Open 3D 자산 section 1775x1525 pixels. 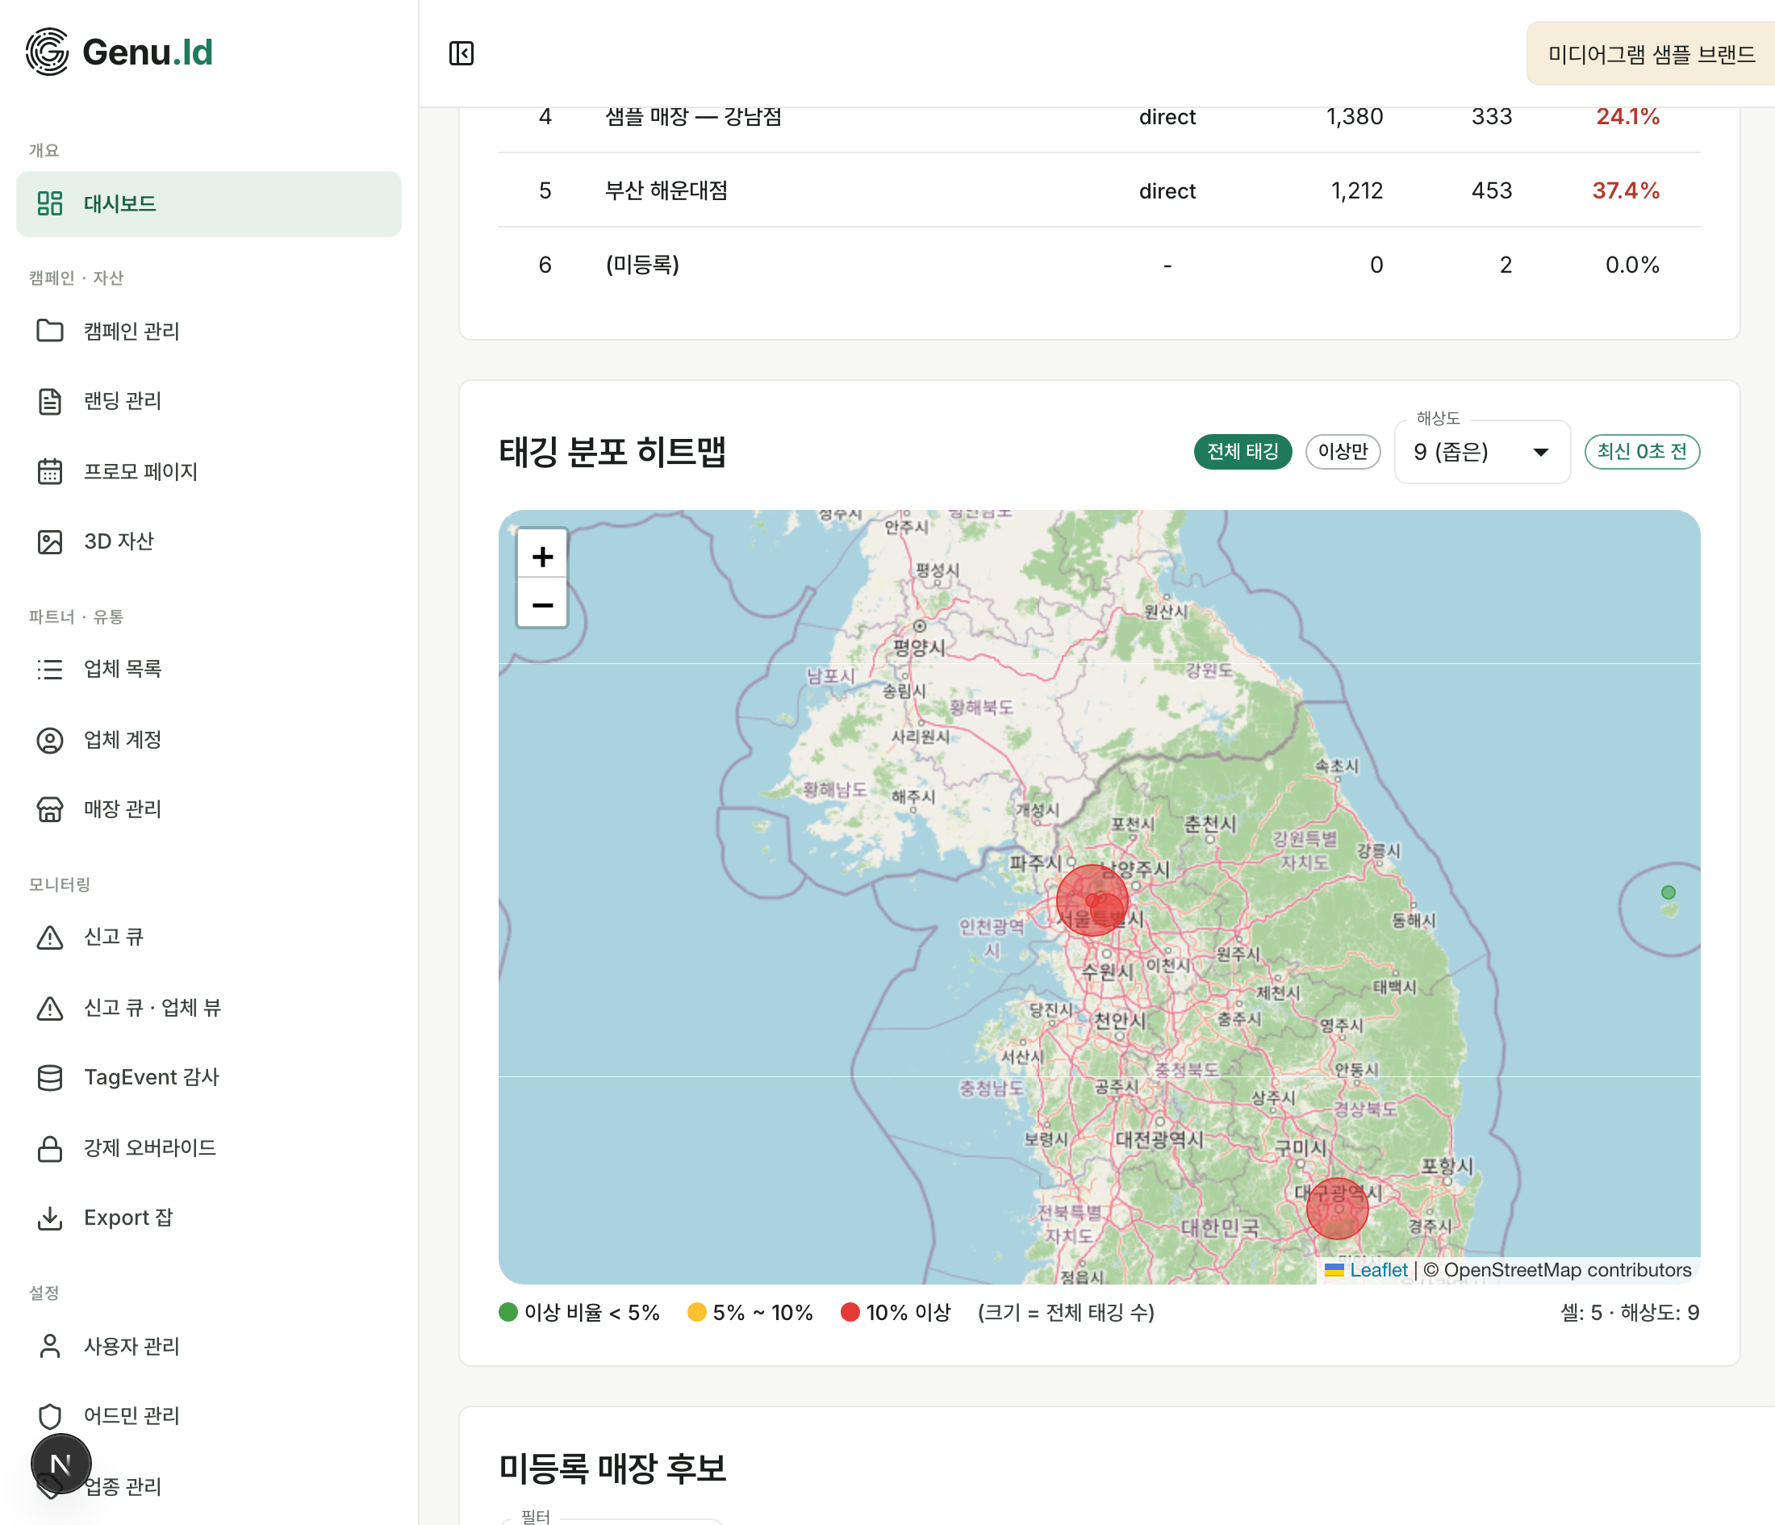point(208,541)
